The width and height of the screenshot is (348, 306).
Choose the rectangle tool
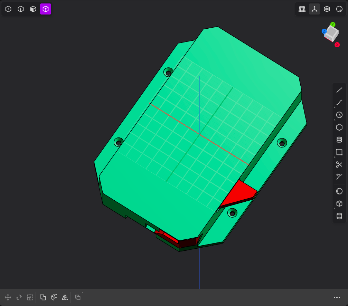(x=339, y=152)
